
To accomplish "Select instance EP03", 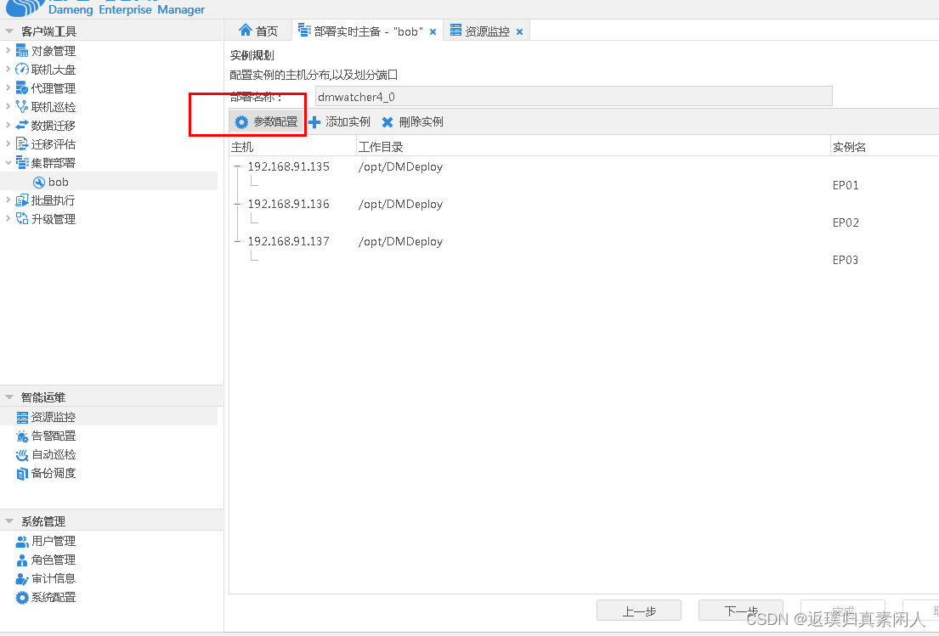I will pyautogui.click(x=846, y=260).
